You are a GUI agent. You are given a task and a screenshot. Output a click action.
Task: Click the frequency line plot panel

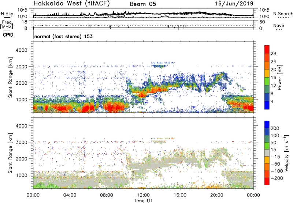(x=143, y=25)
